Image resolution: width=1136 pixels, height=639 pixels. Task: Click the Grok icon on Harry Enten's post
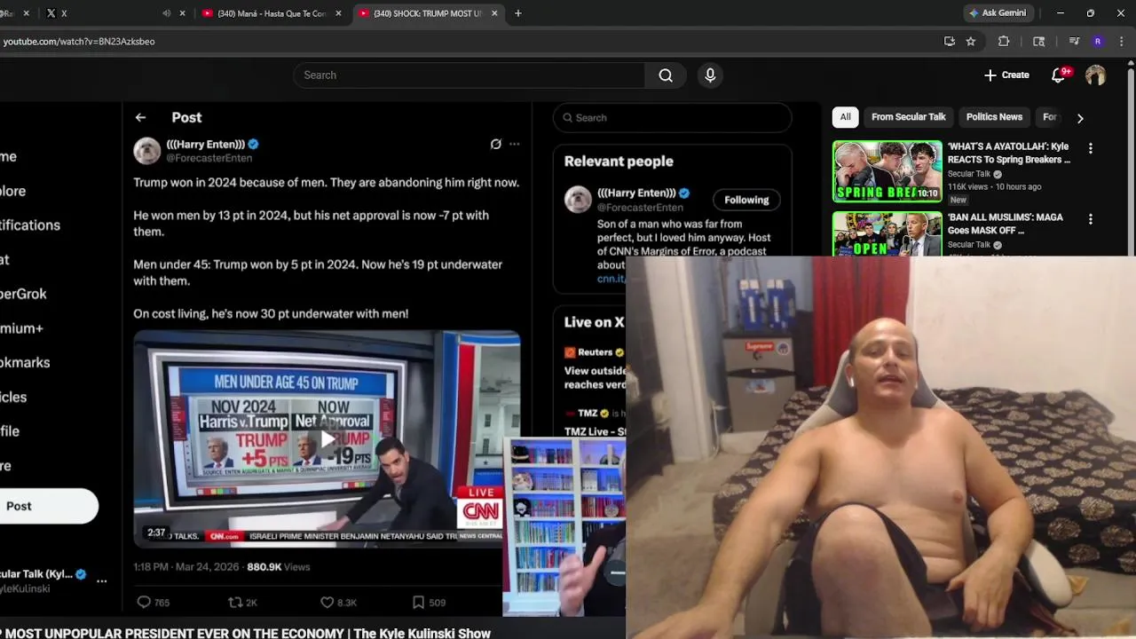pos(495,144)
